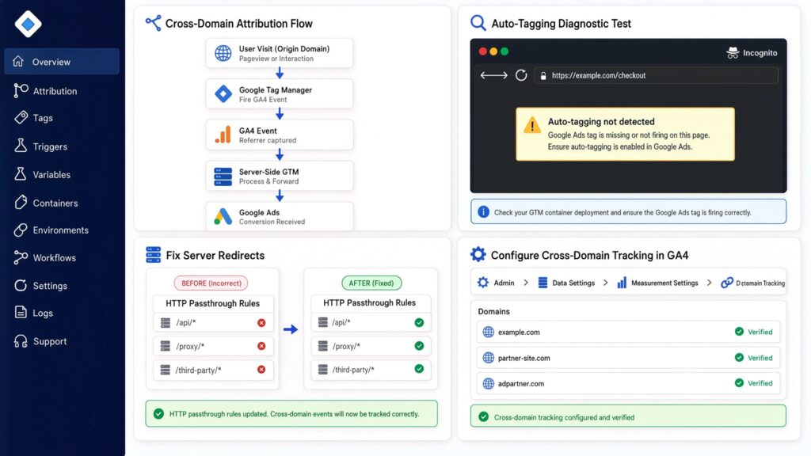Screen dimensions: 811x456
Task: Click the Tags label icon
Action: [x=21, y=117]
